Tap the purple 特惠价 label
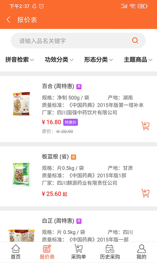Screen dimensions: 157x263 point(70,122)
